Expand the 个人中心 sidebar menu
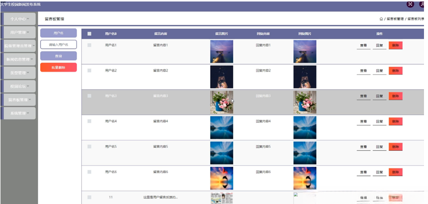The image size is (428, 204). (20, 19)
